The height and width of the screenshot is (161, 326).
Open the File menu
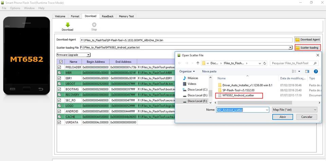pyautogui.click(x=4, y=8)
